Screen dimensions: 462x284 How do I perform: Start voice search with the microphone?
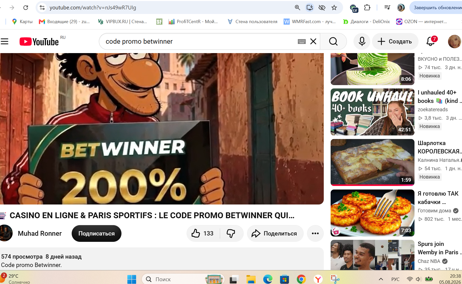362,41
